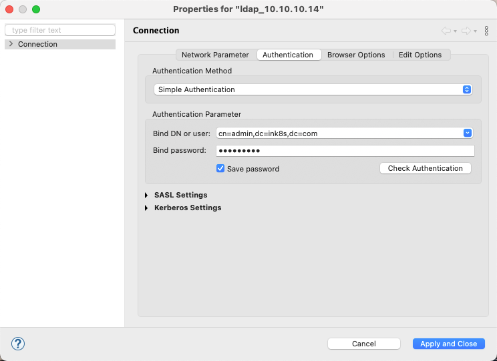Expand the SASL Settings section
Image resolution: width=497 pixels, height=361 pixels.
click(x=146, y=195)
